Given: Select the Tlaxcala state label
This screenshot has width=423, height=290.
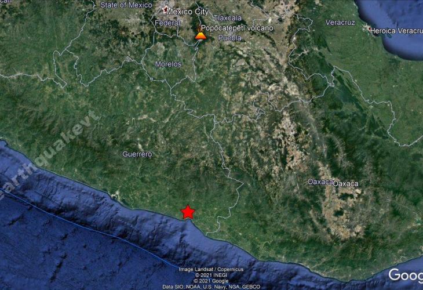Looking at the screenshot, I should click(227, 18).
